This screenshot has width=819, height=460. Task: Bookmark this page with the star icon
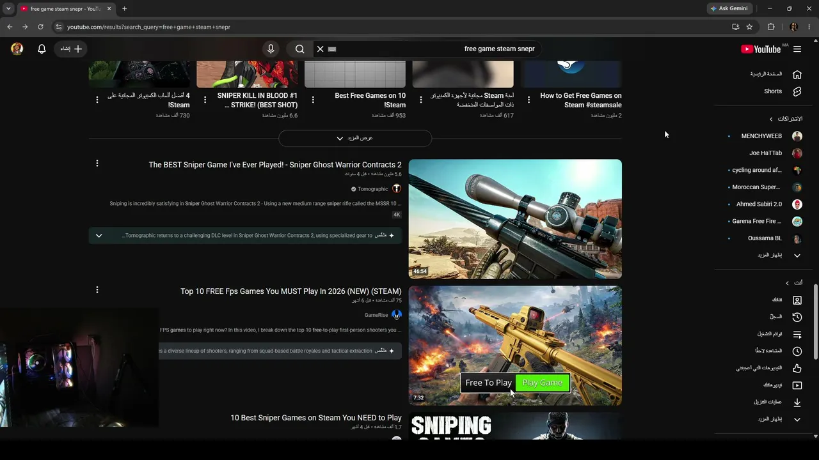click(x=749, y=27)
